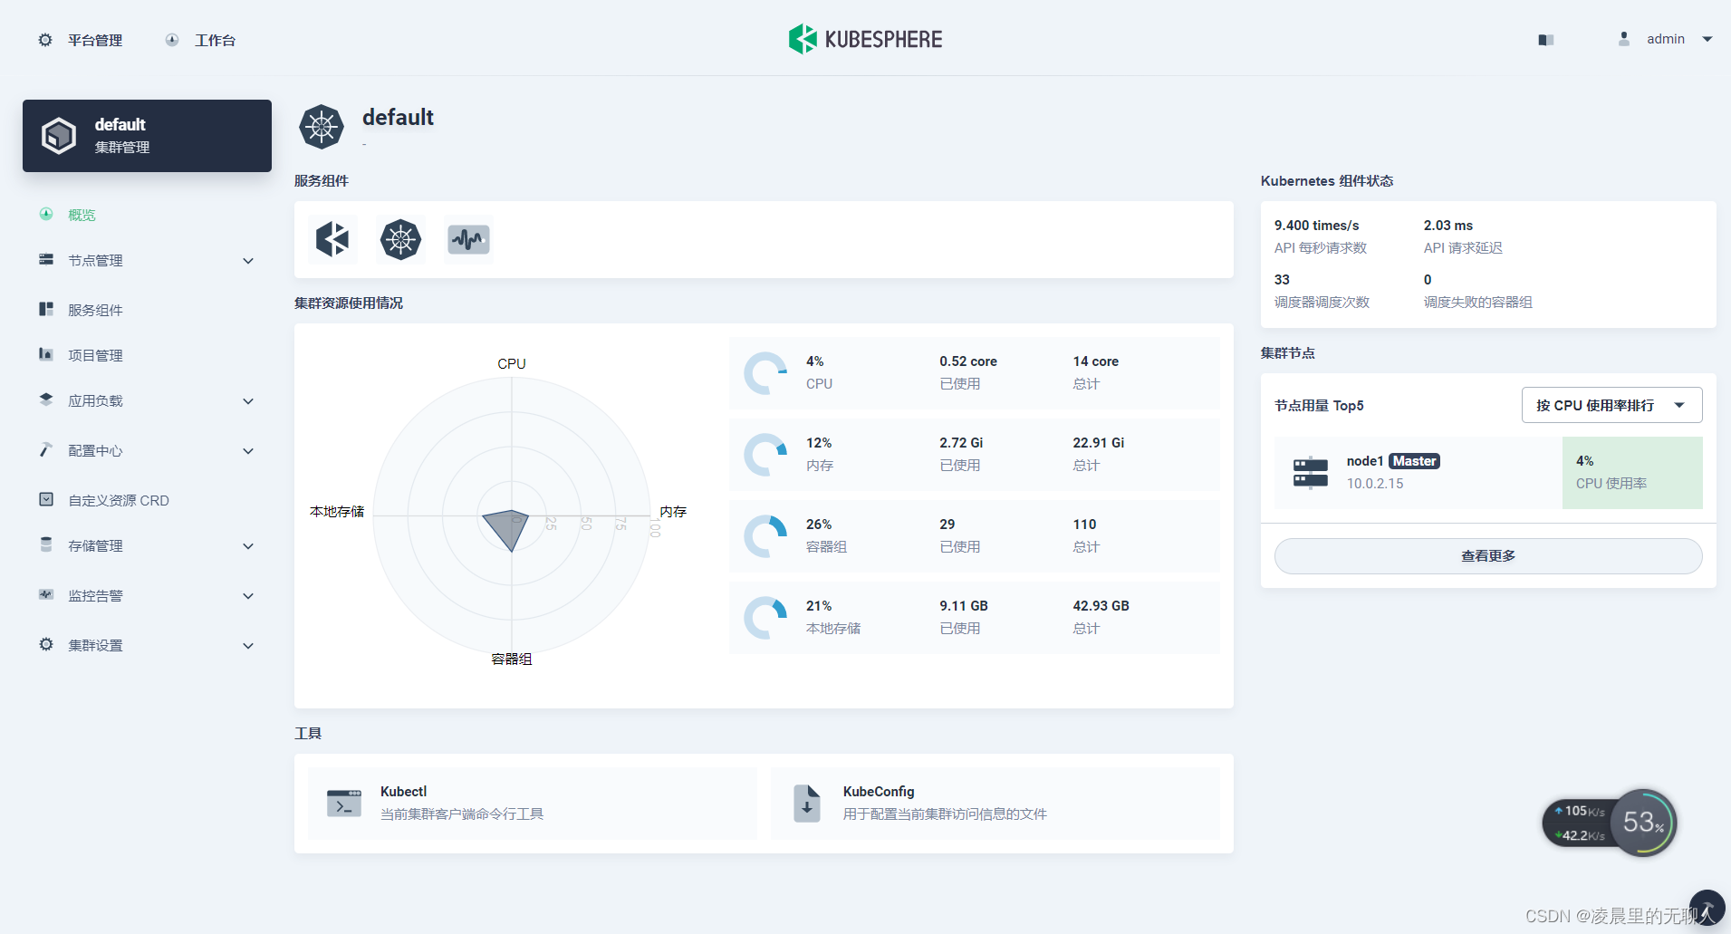The image size is (1731, 934).
Task: Expand the 集群设置 chevron
Action: click(x=248, y=646)
